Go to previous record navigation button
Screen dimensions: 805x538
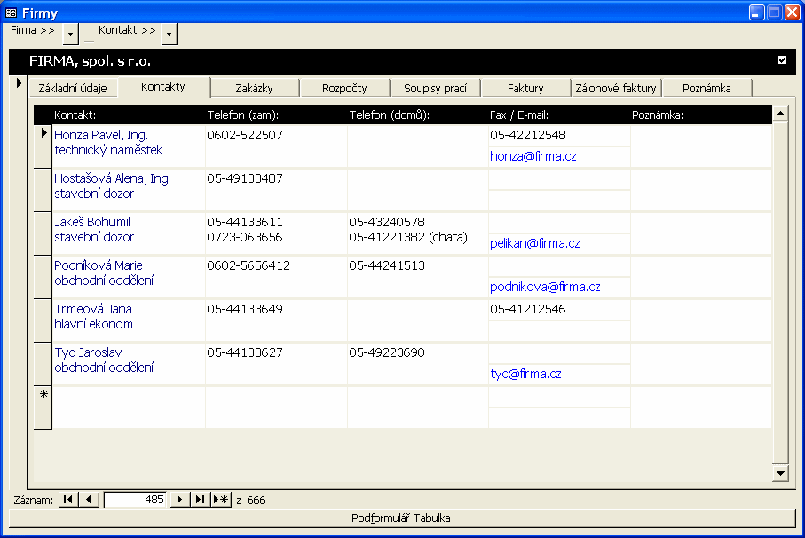[88, 500]
